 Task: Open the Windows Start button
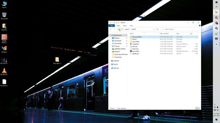(216, 2)
